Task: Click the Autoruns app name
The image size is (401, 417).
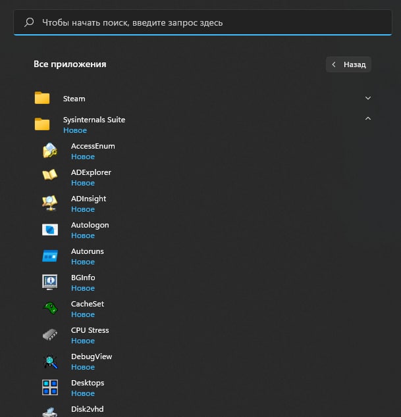Action: 88,251
